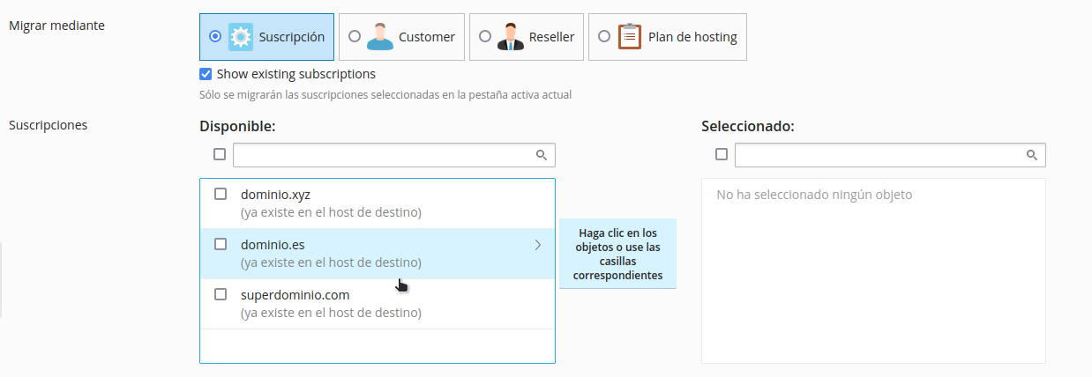
Task: Select the superdominio.com subscription name
Action: 295,295
